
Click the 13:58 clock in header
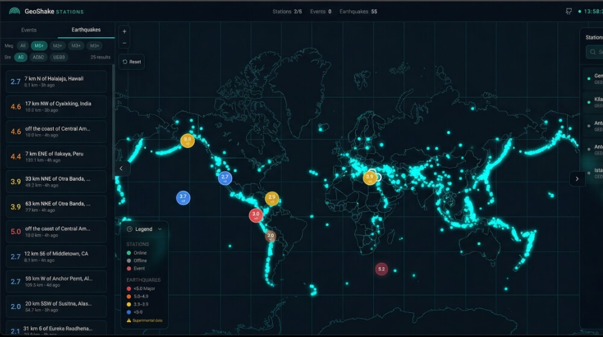[593, 11]
